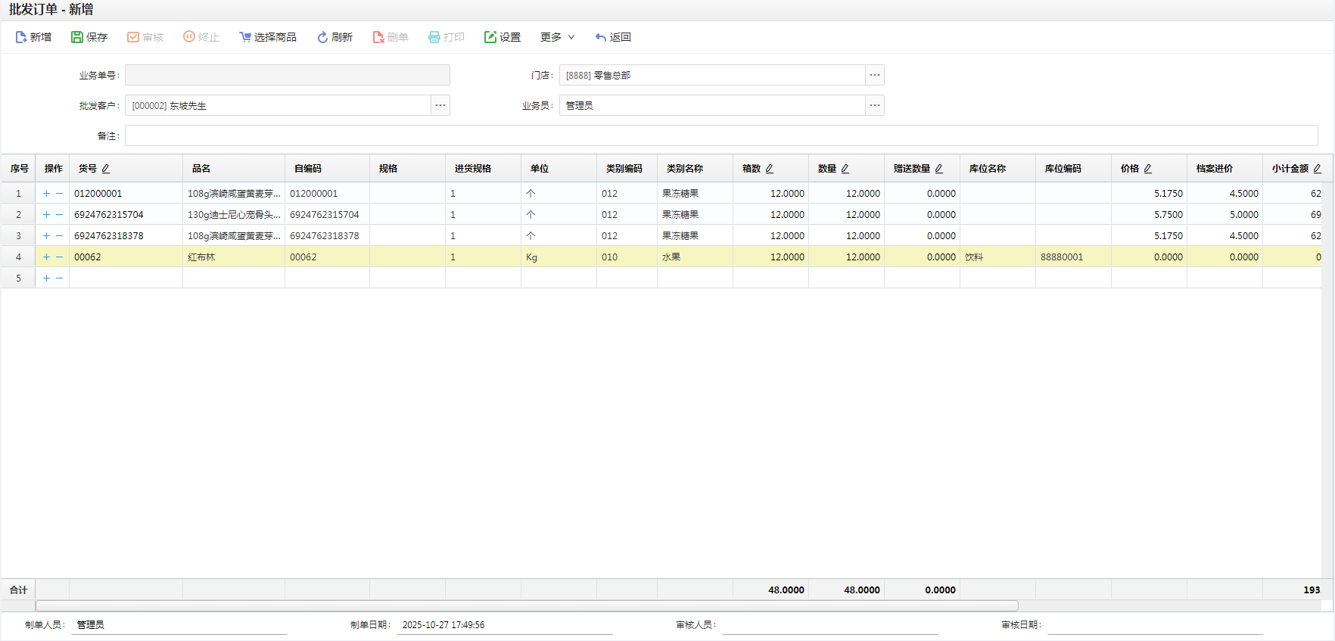Open the 门店 store lookup ellipsis button

coord(875,75)
